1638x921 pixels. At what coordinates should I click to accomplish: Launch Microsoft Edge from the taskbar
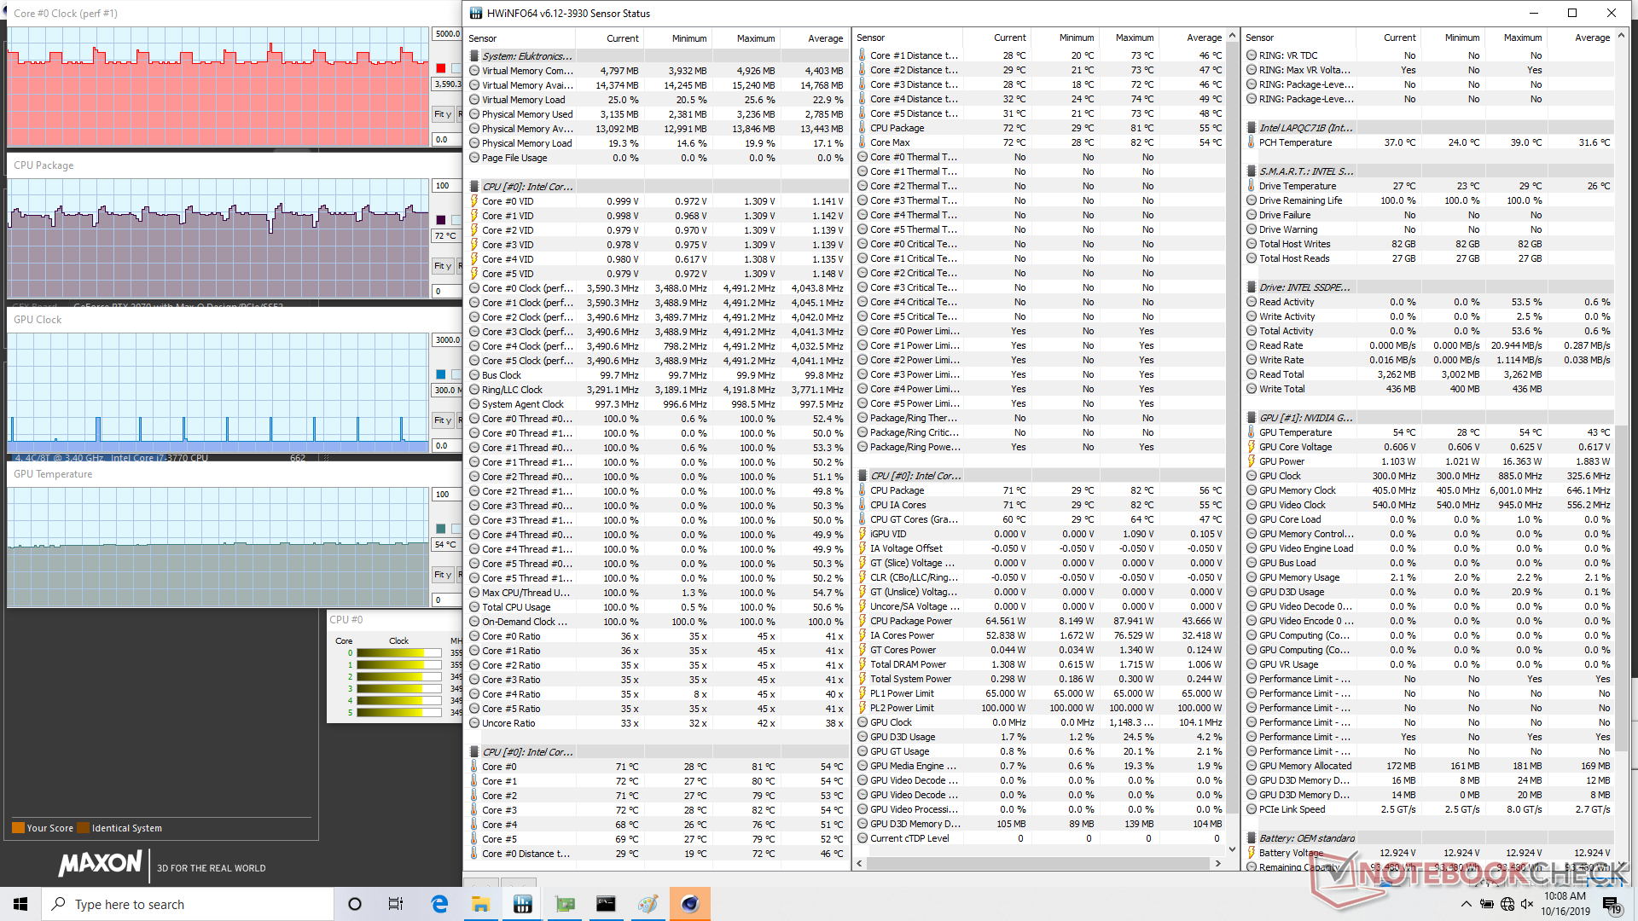[x=439, y=904]
